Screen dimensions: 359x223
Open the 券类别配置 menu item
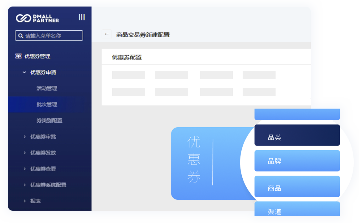[x=49, y=120]
